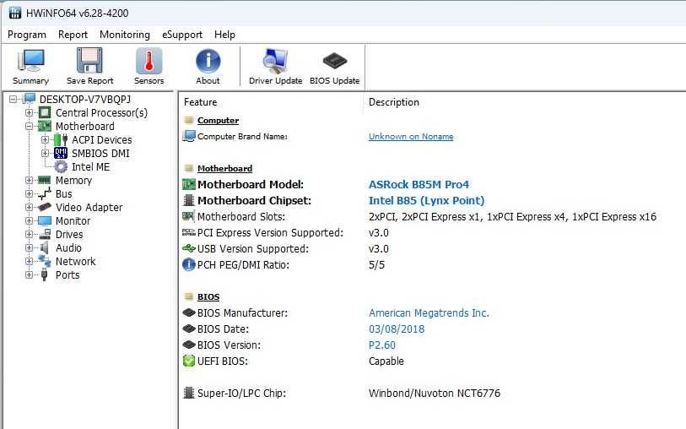Click the Network icon in tree

click(44, 261)
